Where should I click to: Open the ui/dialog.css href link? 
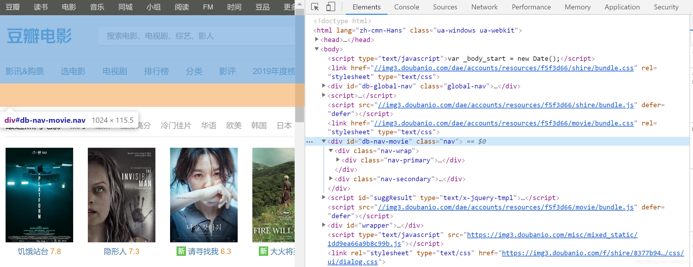[593, 253]
